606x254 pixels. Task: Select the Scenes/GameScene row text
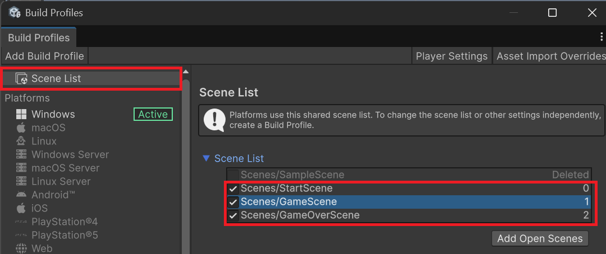click(289, 202)
